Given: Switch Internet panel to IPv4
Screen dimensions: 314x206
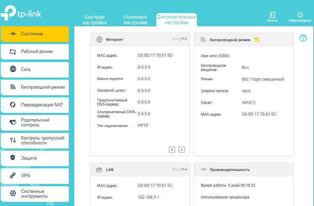Looking at the screenshot, I should (175, 39).
